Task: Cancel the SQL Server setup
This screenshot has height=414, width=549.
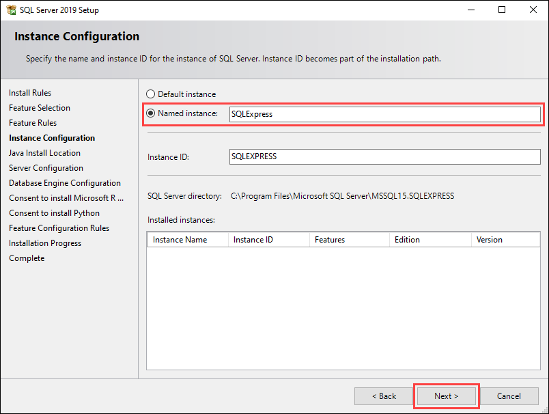Action: (x=509, y=396)
